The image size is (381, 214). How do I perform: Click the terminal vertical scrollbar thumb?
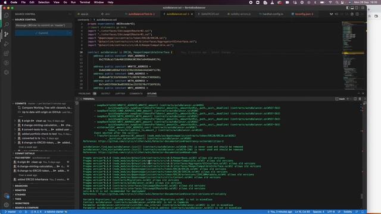coord(362,196)
